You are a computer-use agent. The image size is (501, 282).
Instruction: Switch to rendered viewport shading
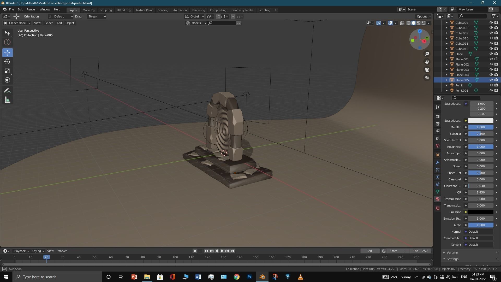pos(424,23)
